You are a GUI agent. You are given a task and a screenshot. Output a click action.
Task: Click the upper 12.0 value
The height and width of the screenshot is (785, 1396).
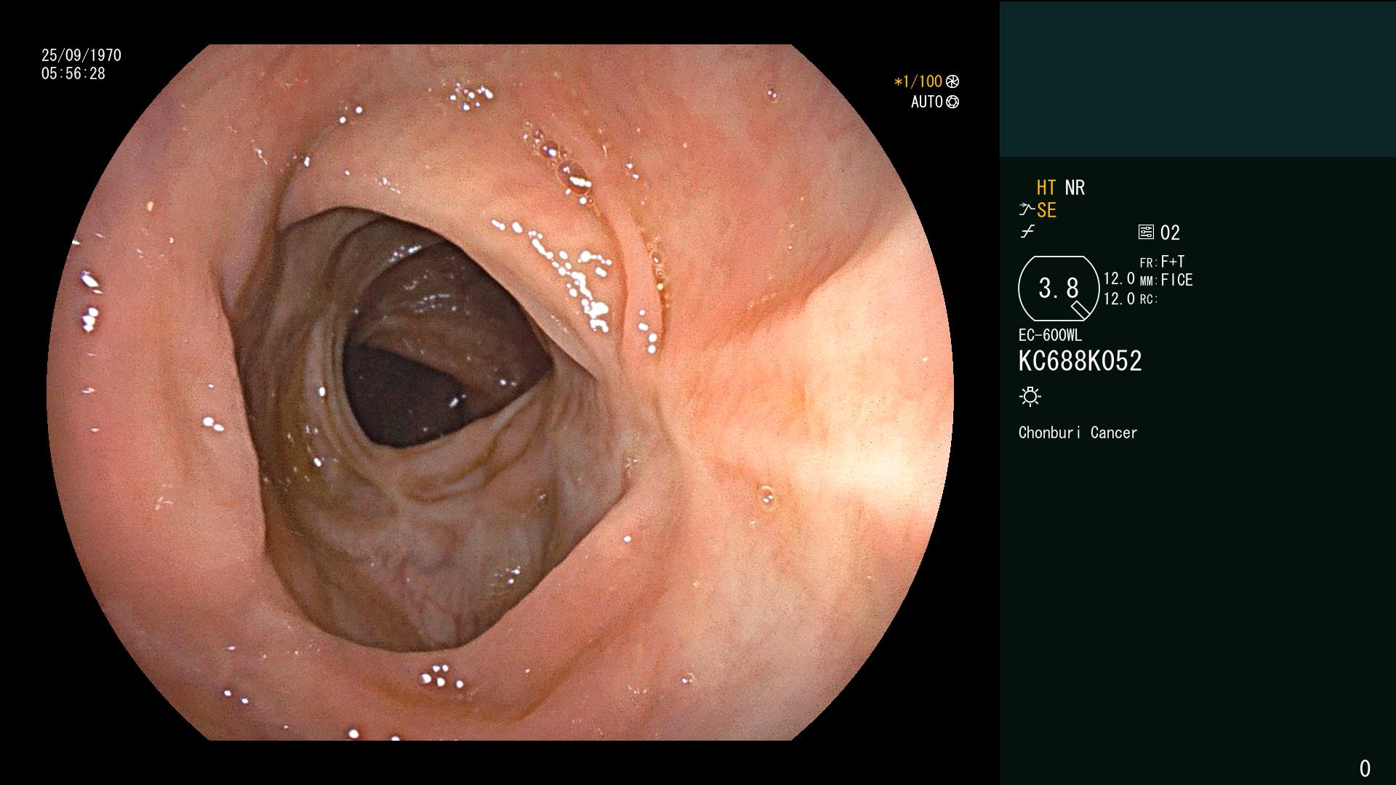[x=1119, y=279]
